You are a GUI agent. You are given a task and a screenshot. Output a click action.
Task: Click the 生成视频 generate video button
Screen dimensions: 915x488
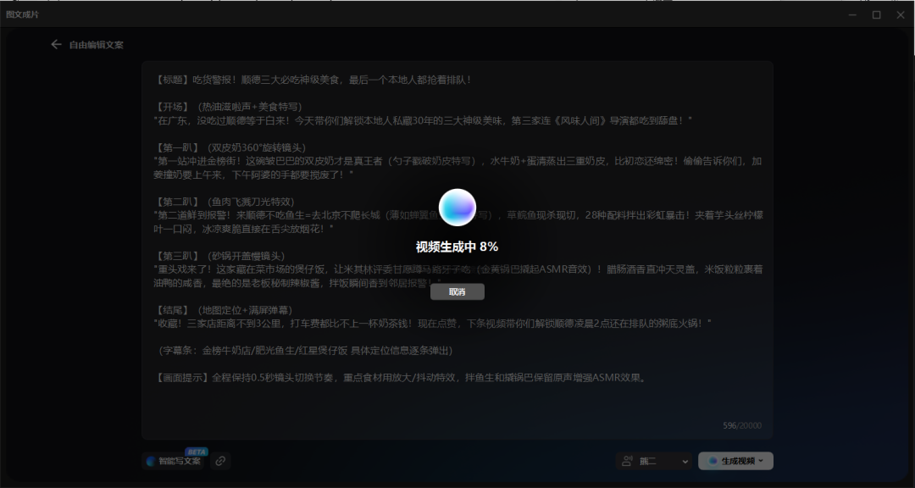coord(736,461)
